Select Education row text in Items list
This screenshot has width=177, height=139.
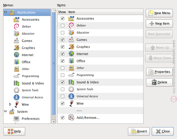83,33
